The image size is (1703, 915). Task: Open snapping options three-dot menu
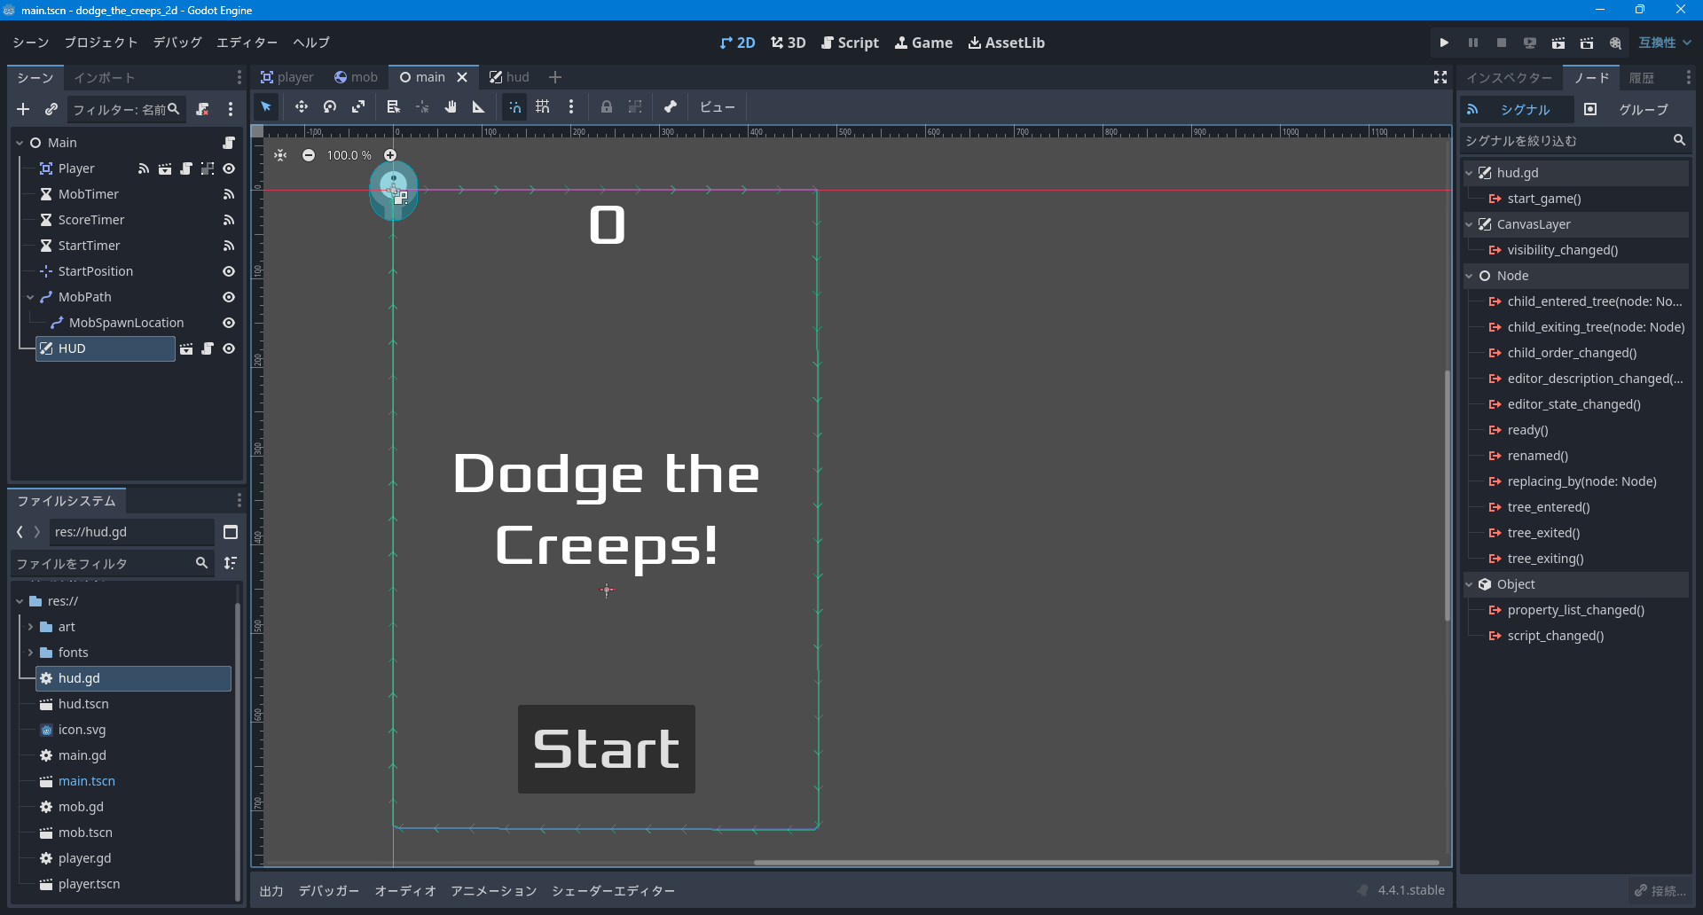coord(571,107)
